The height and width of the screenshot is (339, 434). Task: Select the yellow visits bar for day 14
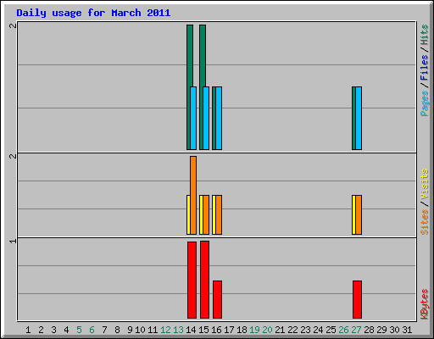tap(188, 214)
